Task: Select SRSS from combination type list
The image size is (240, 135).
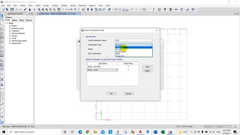Action: coord(134,54)
